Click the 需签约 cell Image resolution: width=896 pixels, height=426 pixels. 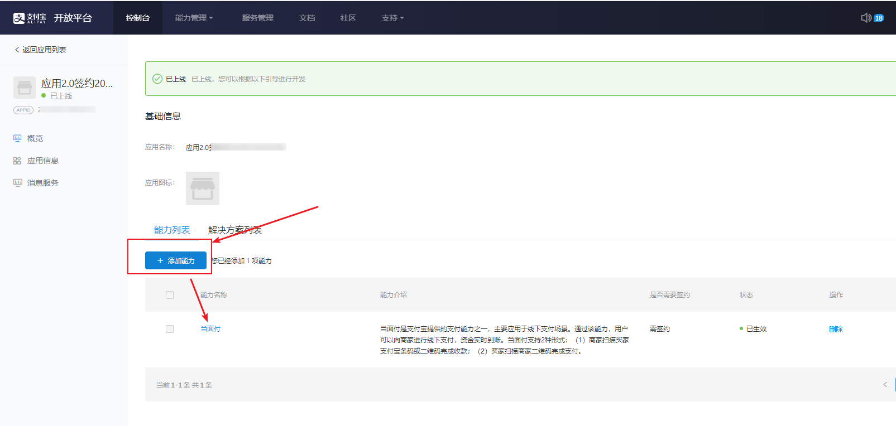point(660,329)
